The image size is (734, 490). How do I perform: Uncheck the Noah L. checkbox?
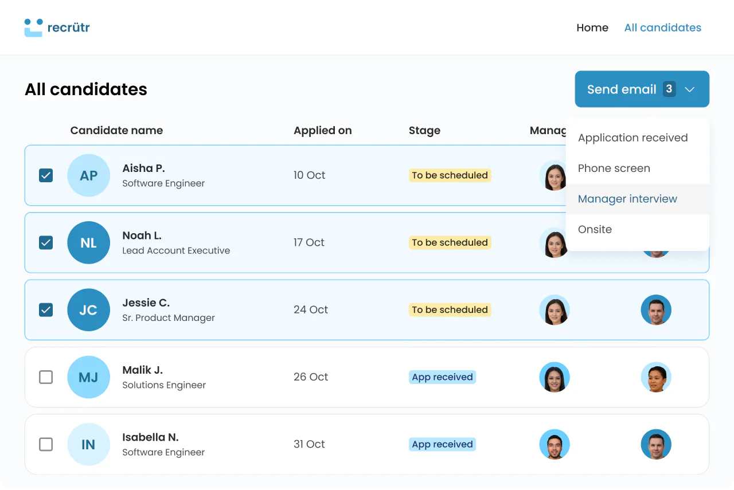(x=46, y=242)
